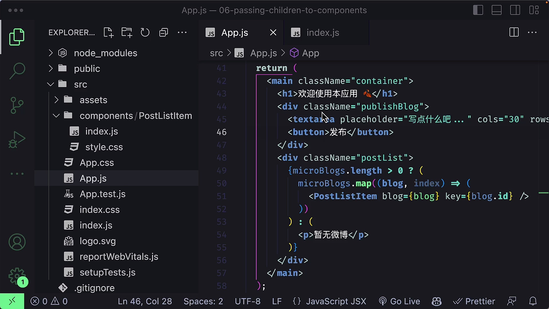The image size is (549, 309).
Task: Open reportWebVitals.js file
Action: pos(116,257)
